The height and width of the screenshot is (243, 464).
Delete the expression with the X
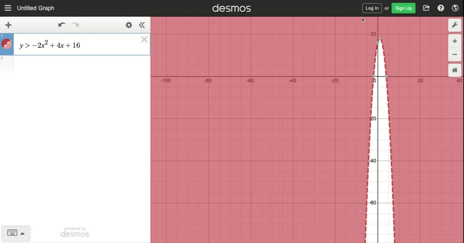(144, 40)
